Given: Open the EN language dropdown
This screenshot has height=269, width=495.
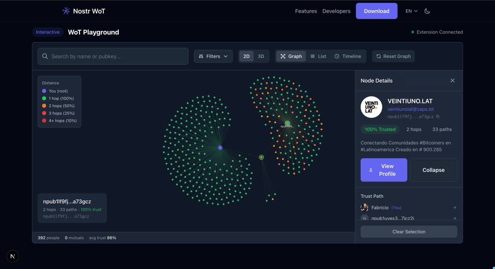Looking at the screenshot, I should [x=411, y=11].
